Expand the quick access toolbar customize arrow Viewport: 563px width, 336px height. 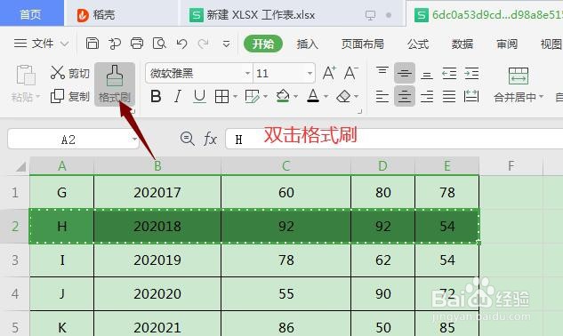click(226, 44)
